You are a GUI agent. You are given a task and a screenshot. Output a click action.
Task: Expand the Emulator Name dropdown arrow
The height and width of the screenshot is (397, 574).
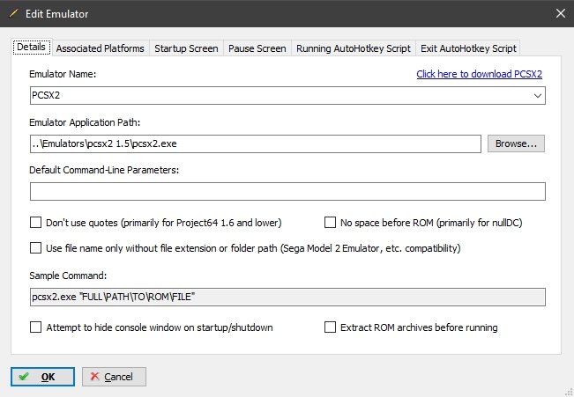pos(537,96)
